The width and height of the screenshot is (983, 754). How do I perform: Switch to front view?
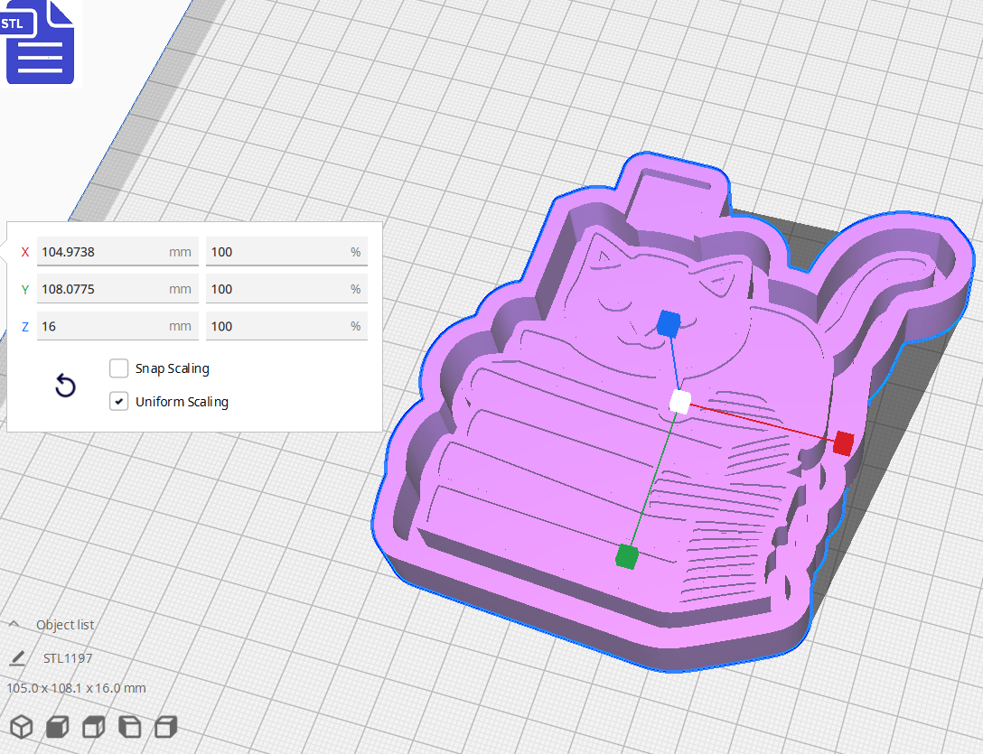[x=57, y=727]
